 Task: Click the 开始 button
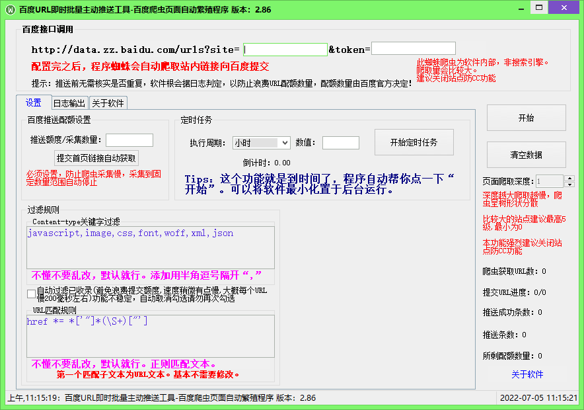(526, 118)
